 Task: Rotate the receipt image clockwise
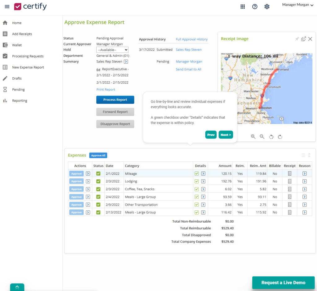coord(280,136)
